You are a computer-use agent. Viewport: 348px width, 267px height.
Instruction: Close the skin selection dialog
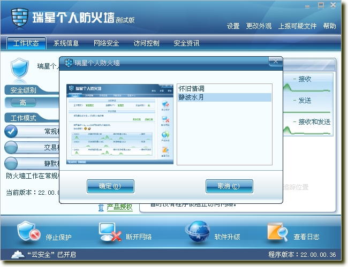(276, 62)
